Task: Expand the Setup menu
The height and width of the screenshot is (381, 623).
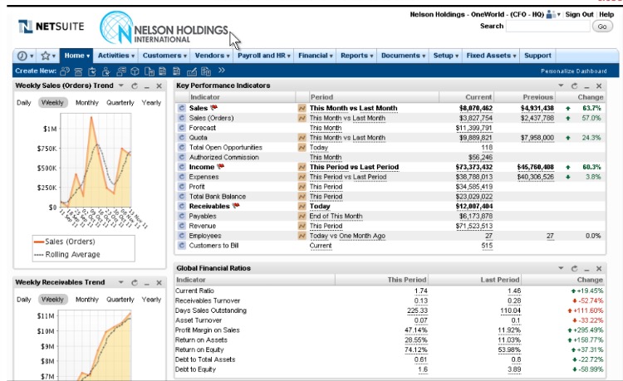Action: pos(446,56)
